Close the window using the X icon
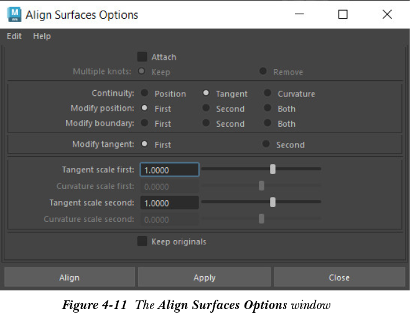 point(387,14)
